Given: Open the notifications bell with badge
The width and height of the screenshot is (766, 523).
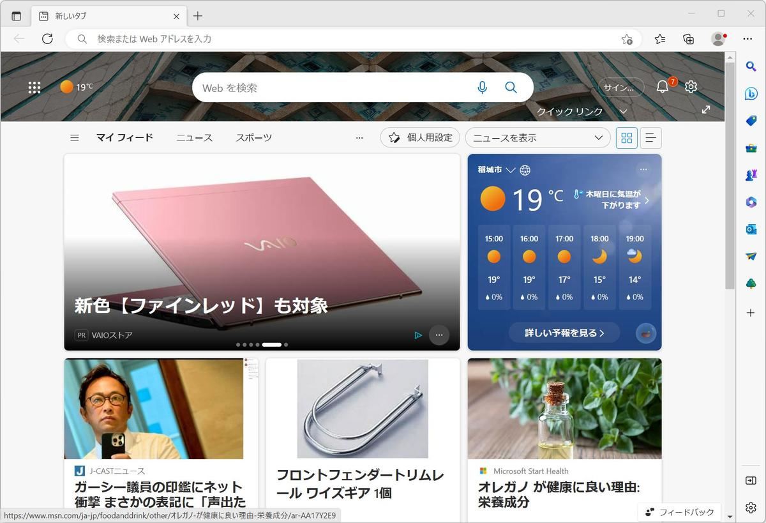Looking at the screenshot, I should pyautogui.click(x=663, y=87).
